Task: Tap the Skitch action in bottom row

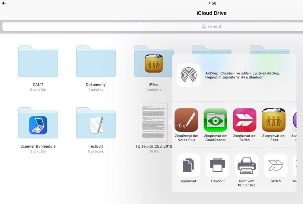Action: coord(275,165)
